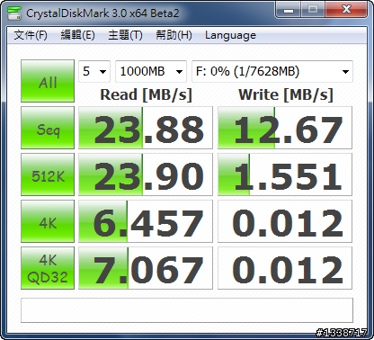
Task: Open the Language menu
Action: [x=230, y=35]
